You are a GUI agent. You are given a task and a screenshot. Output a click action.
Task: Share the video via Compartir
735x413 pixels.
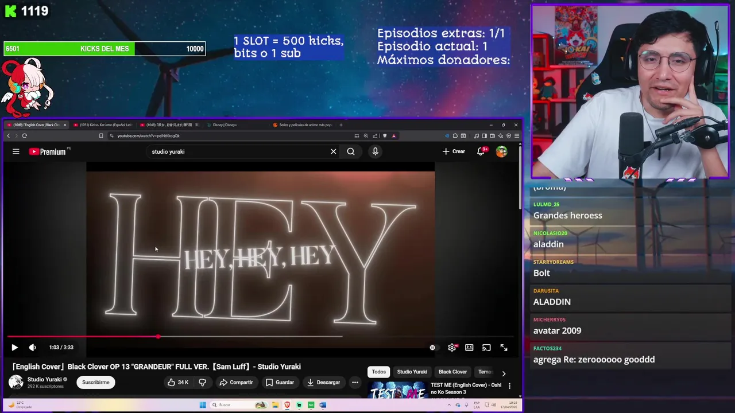pos(236,382)
